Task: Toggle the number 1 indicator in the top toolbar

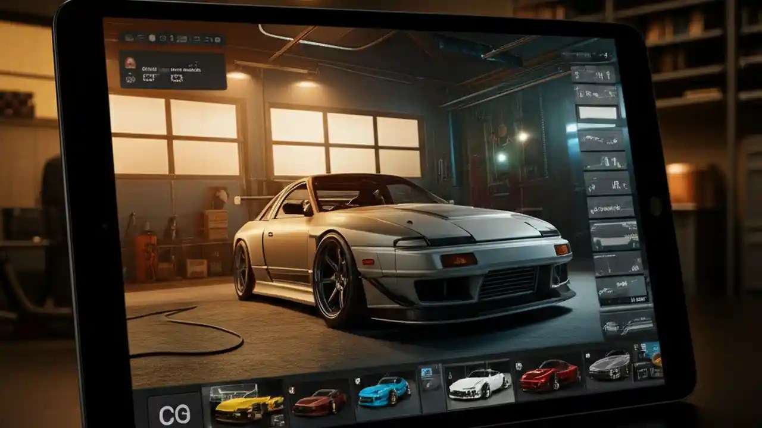Action: 170,38
